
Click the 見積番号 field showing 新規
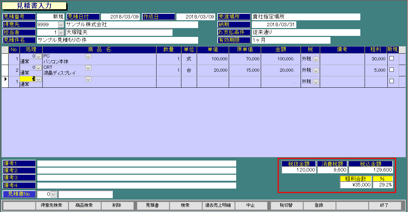[51, 17]
